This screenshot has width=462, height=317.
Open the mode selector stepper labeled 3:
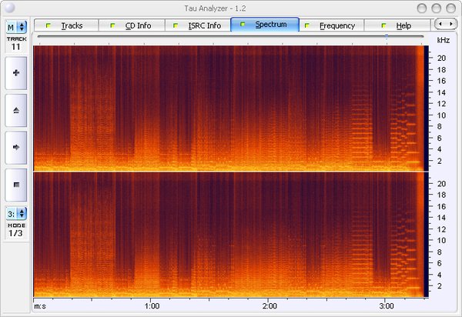[16, 213]
